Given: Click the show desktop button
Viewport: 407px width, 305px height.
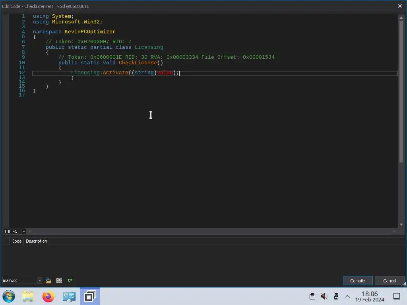Looking at the screenshot, I should (397, 296).
